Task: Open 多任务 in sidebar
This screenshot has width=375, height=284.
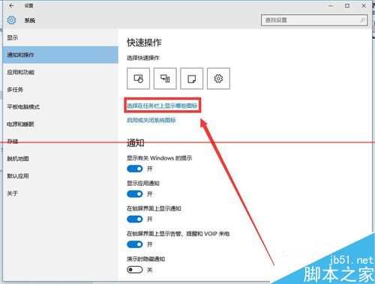Action: 61,89
